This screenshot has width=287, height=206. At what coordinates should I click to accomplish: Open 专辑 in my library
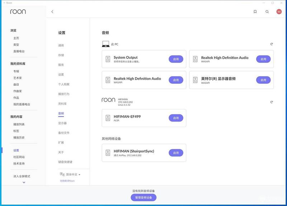tap(16, 71)
